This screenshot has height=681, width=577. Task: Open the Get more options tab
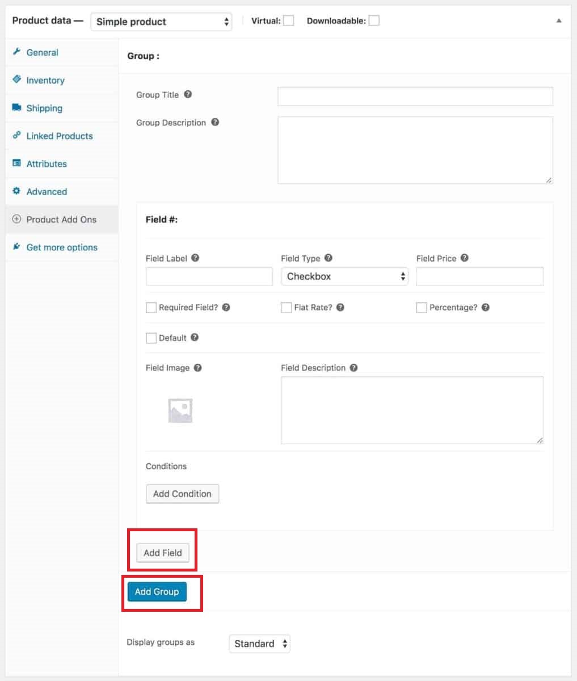[x=62, y=247]
